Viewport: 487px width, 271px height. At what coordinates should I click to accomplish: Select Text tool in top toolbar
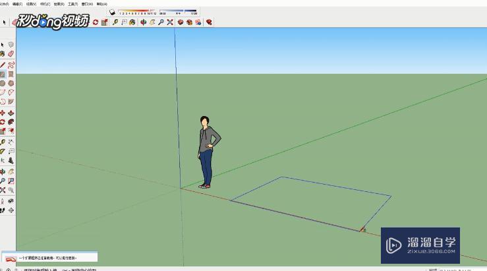click(124, 22)
